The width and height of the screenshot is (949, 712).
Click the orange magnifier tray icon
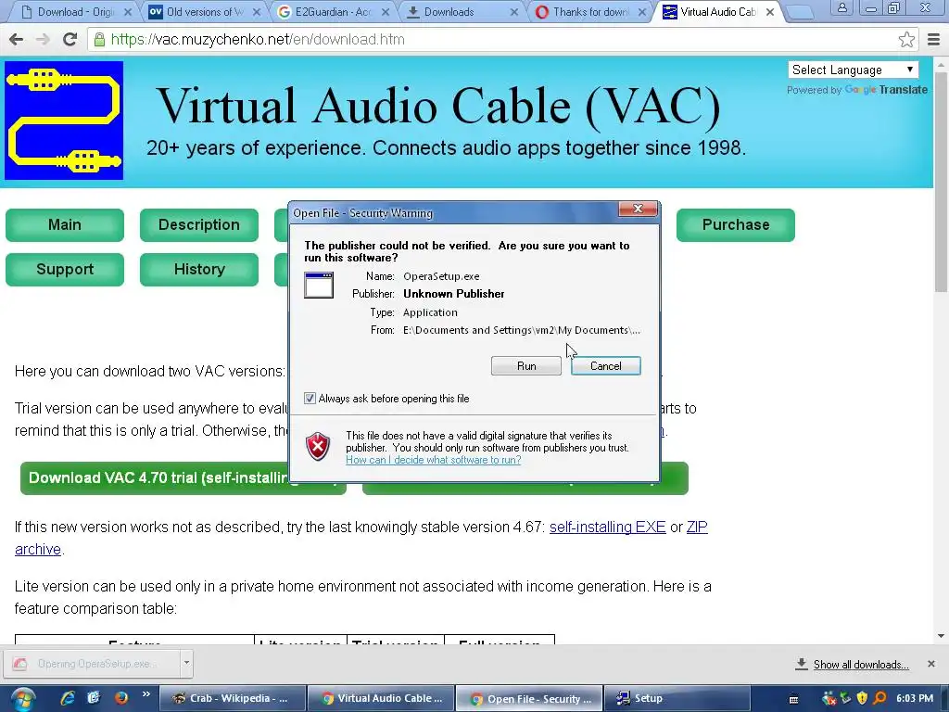(880, 699)
